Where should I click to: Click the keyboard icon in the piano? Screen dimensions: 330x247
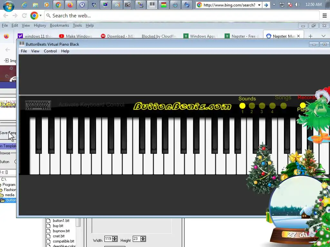tap(38, 105)
